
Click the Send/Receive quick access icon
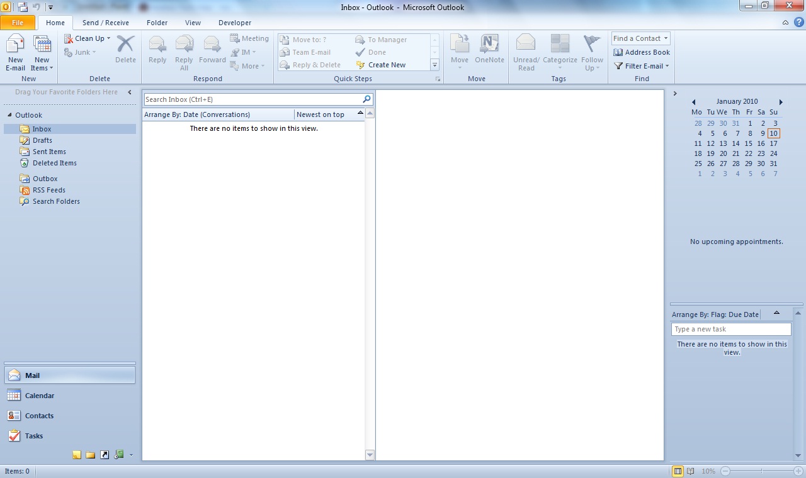coord(23,8)
